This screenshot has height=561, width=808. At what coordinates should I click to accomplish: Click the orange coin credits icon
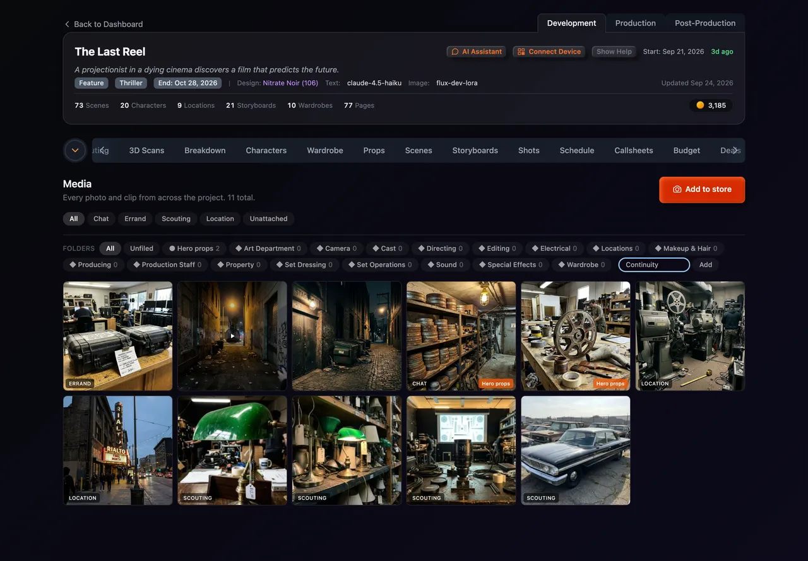pyautogui.click(x=700, y=105)
